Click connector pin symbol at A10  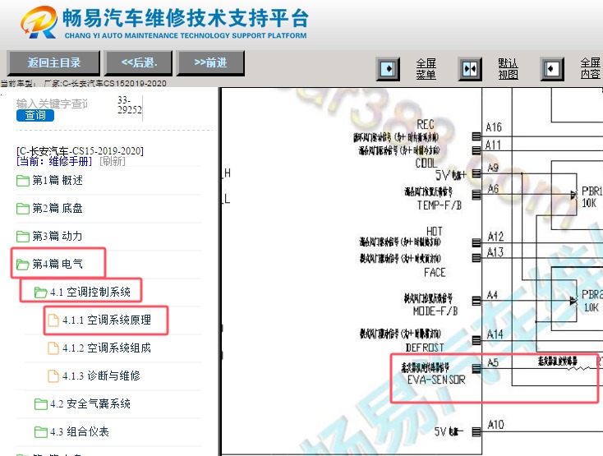[476, 432]
